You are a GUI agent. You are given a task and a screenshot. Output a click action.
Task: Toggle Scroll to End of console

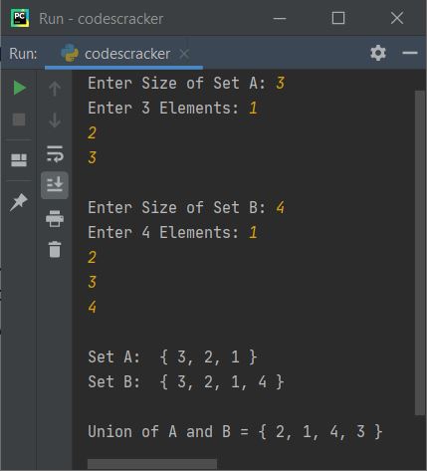pos(55,185)
